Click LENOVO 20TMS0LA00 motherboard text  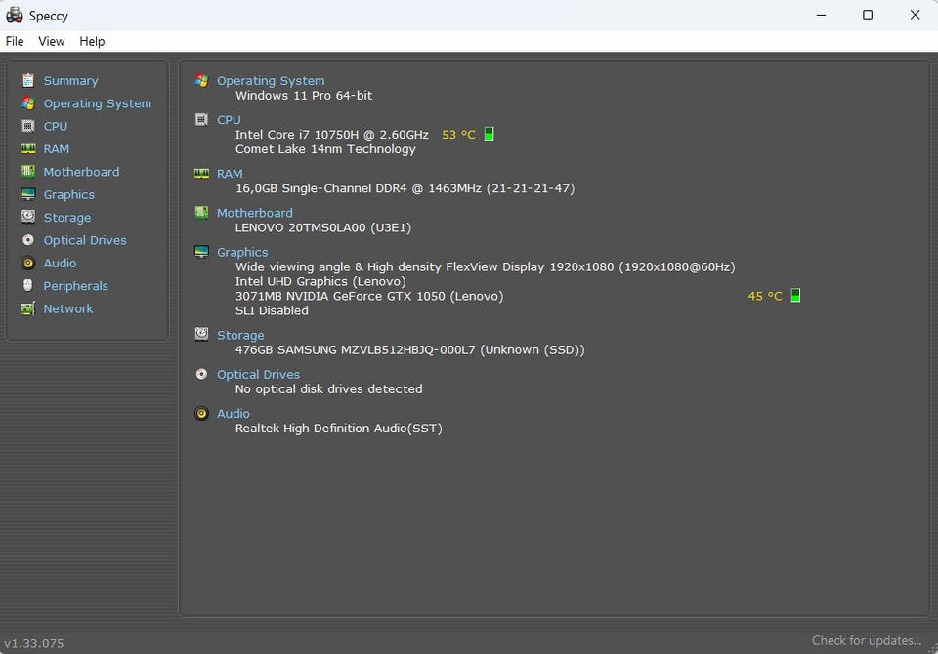tap(323, 227)
